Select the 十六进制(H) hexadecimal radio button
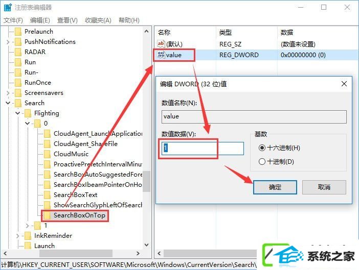The width and height of the screenshot is (359, 270). pyautogui.click(x=262, y=148)
